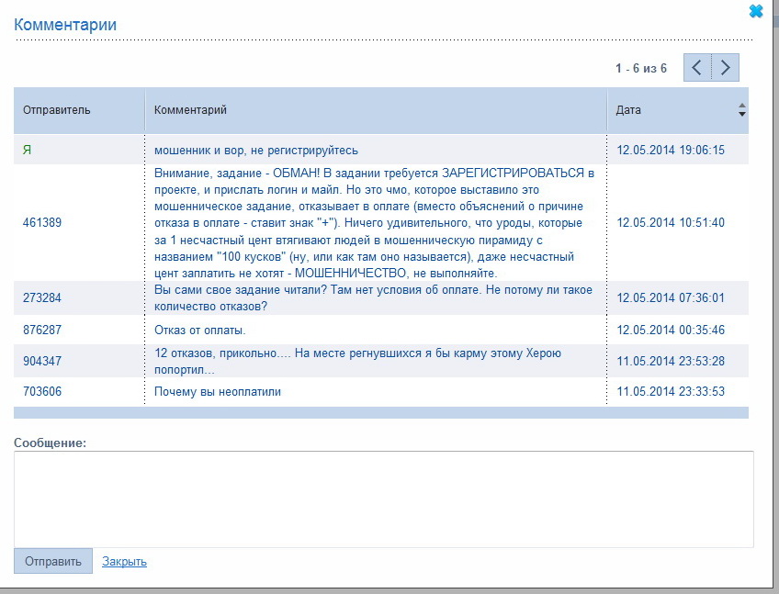Image resolution: width=779 pixels, height=594 pixels.
Task: Click the '1 - 6 из 6' page counter
Action: coord(641,68)
